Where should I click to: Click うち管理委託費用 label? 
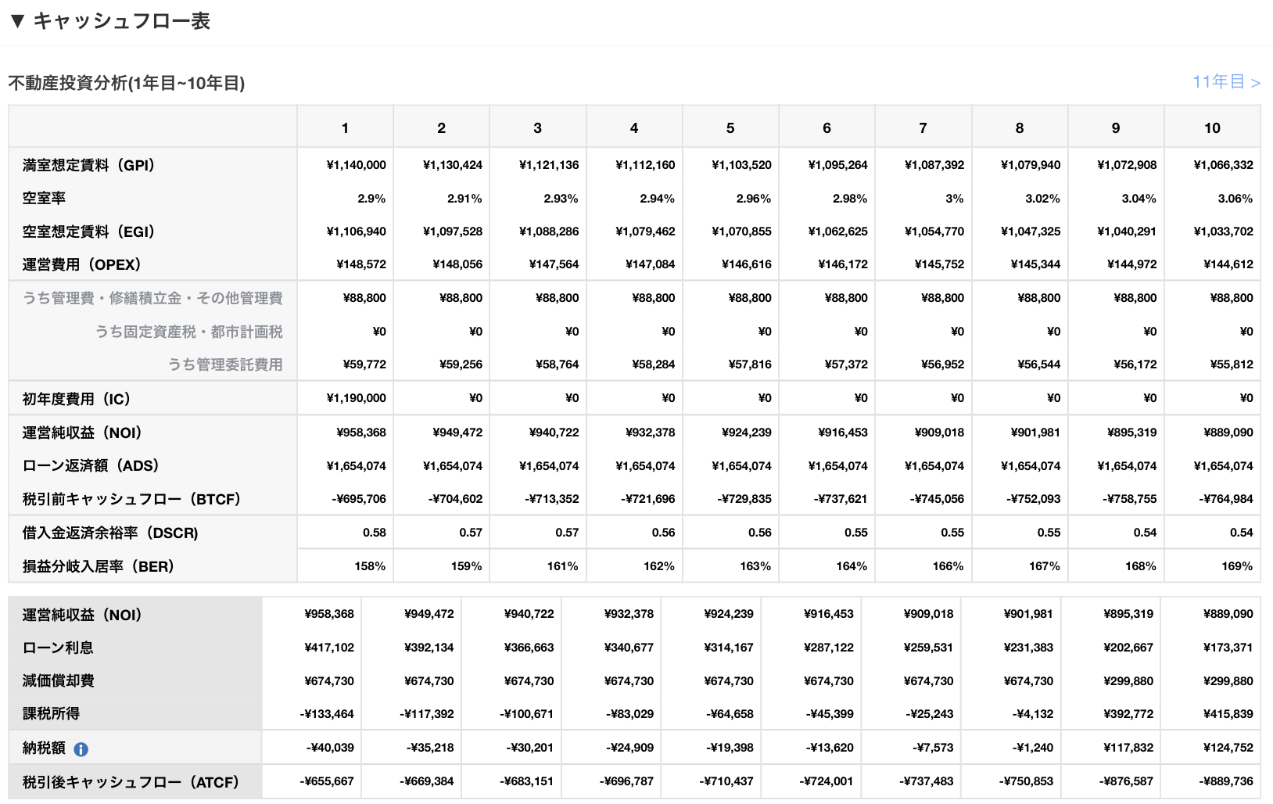coord(225,364)
